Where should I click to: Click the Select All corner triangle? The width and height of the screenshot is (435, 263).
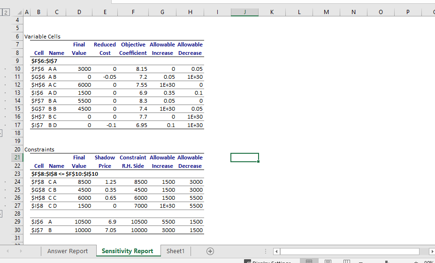click(19, 12)
